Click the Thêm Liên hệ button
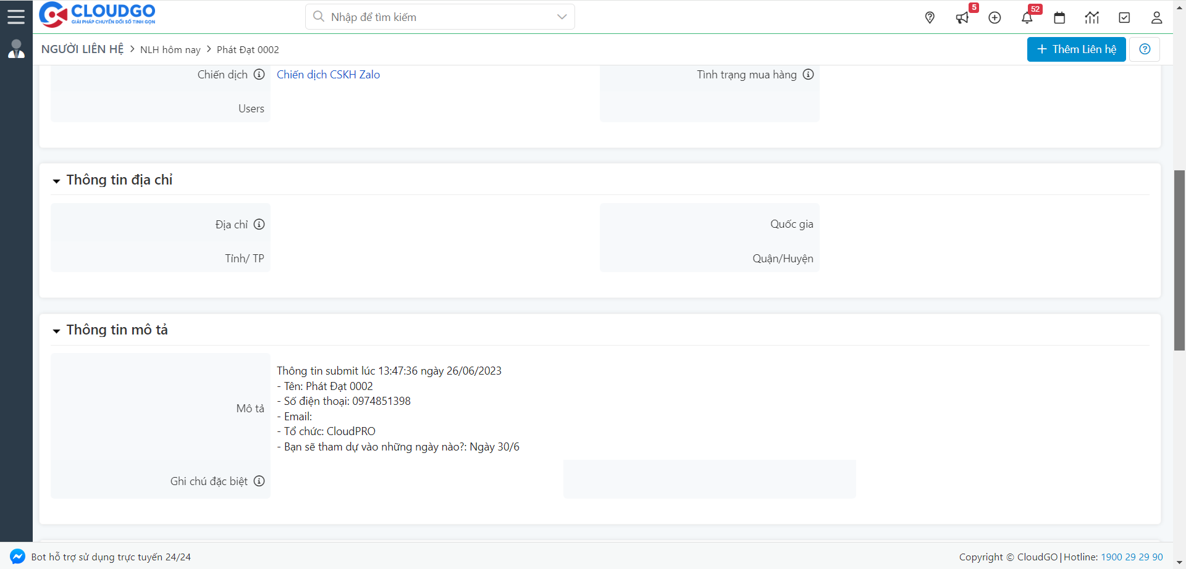Screen dimensions: 1186x569 click(1075, 49)
